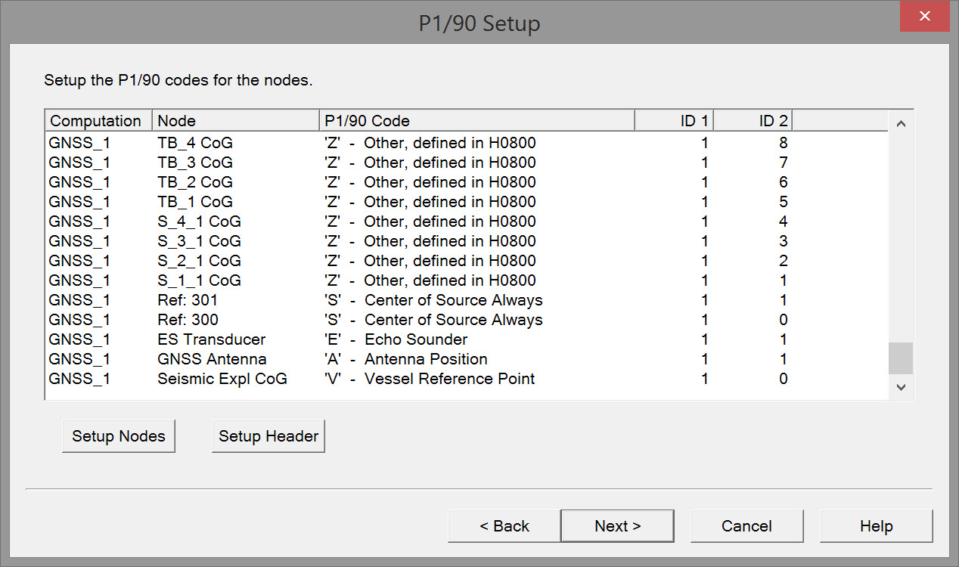Proceed by clicking Next
Image resolution: width=959 pixels, height=567 pixels.
[x=617, y=526]
